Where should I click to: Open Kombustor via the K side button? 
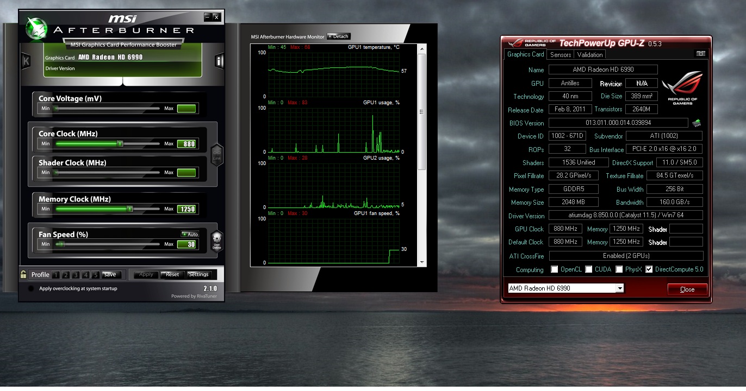[x=26, y=61]
